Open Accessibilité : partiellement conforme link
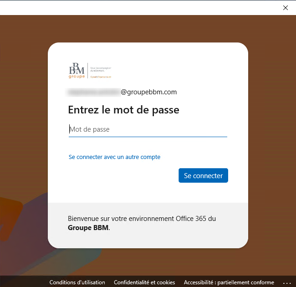Image resolution: width=296 pixels, height=287 pixels. (x=229, y=282)
